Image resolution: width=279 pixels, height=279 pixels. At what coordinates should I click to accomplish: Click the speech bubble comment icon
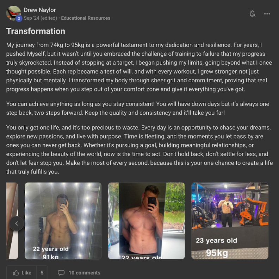pyautogui.click(x=61, y=273)
